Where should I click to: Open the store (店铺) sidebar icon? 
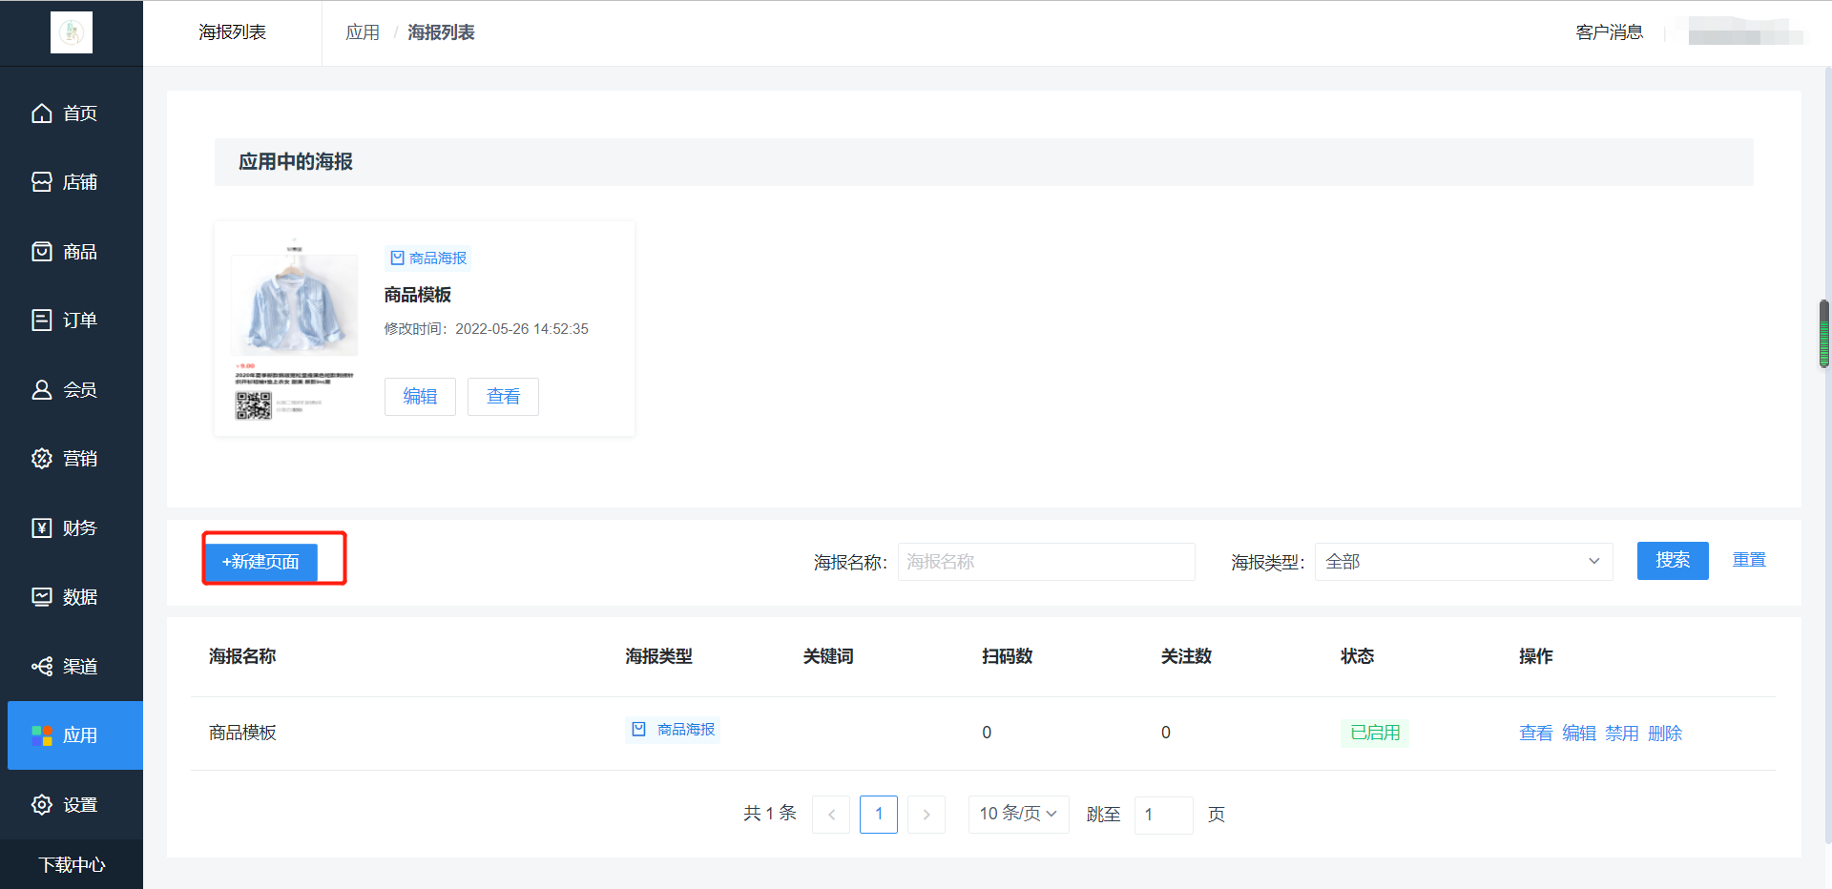click(42, 182)
